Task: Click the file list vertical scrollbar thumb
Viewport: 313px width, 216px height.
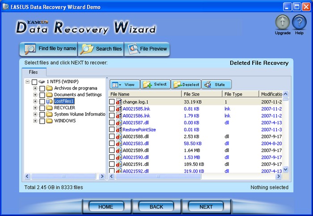Action: (286, 99)
